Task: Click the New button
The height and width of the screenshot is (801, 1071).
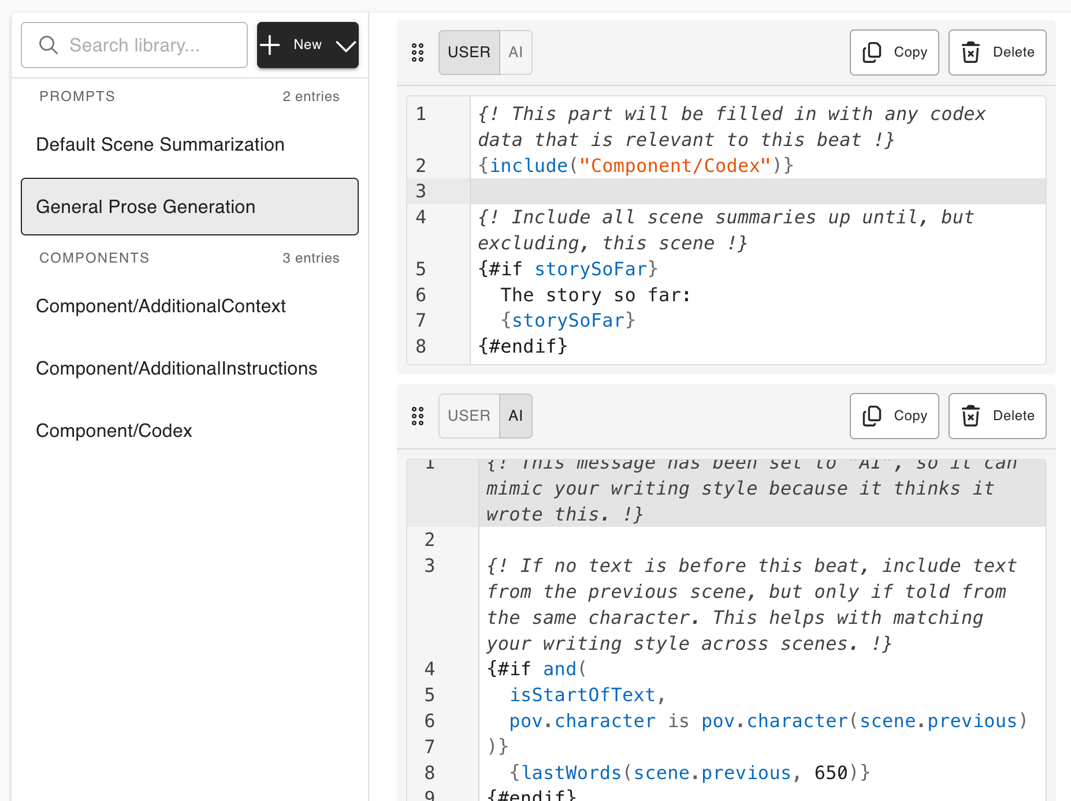Action: (307, 44)
